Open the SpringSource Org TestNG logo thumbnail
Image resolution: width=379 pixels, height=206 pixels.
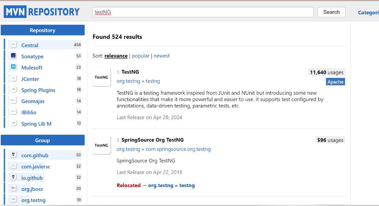click(x=102, y=145)
